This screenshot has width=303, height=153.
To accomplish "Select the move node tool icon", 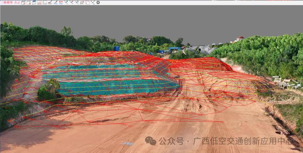I will (x=77, y=2).
